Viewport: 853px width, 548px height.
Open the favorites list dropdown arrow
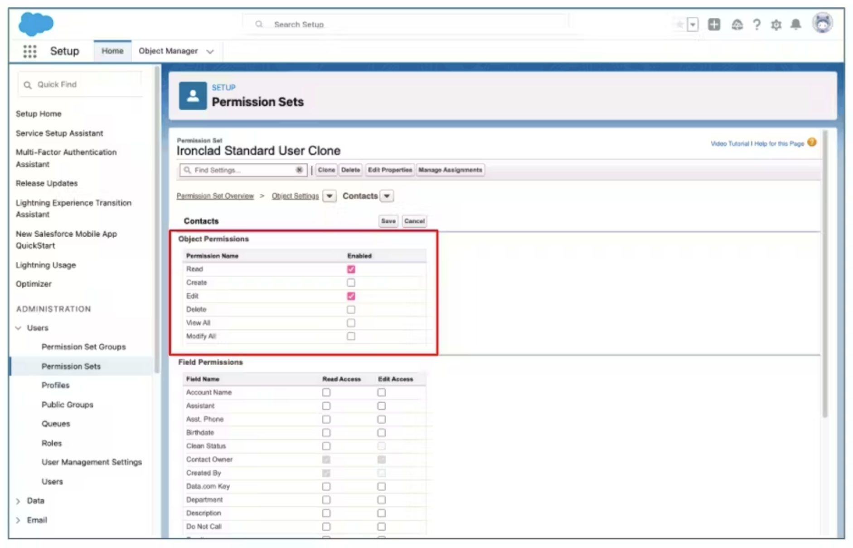click(693, 24)
